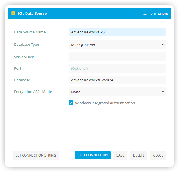
Task: Click the Encryption / SSL Mode label
Action: 33,92
